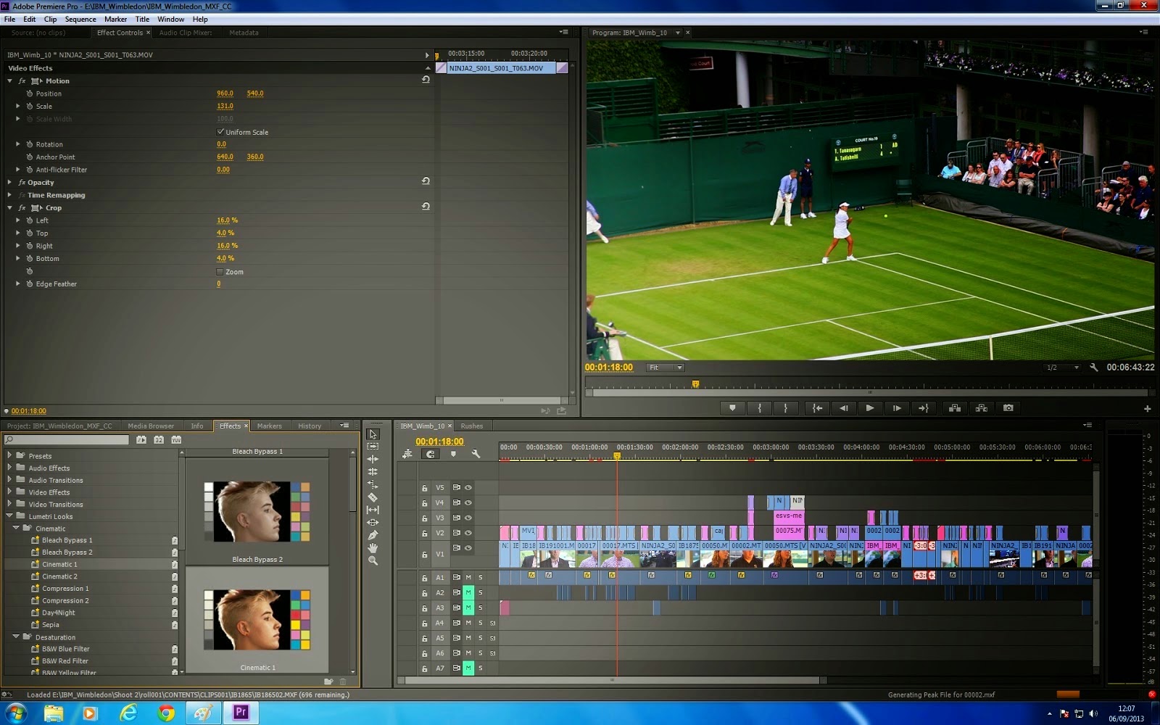Open the Sequence menu

(x=80, y=19)
